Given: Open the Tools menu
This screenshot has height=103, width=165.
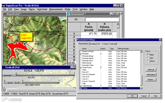Looking at the screenshot, I should [75, 9].
